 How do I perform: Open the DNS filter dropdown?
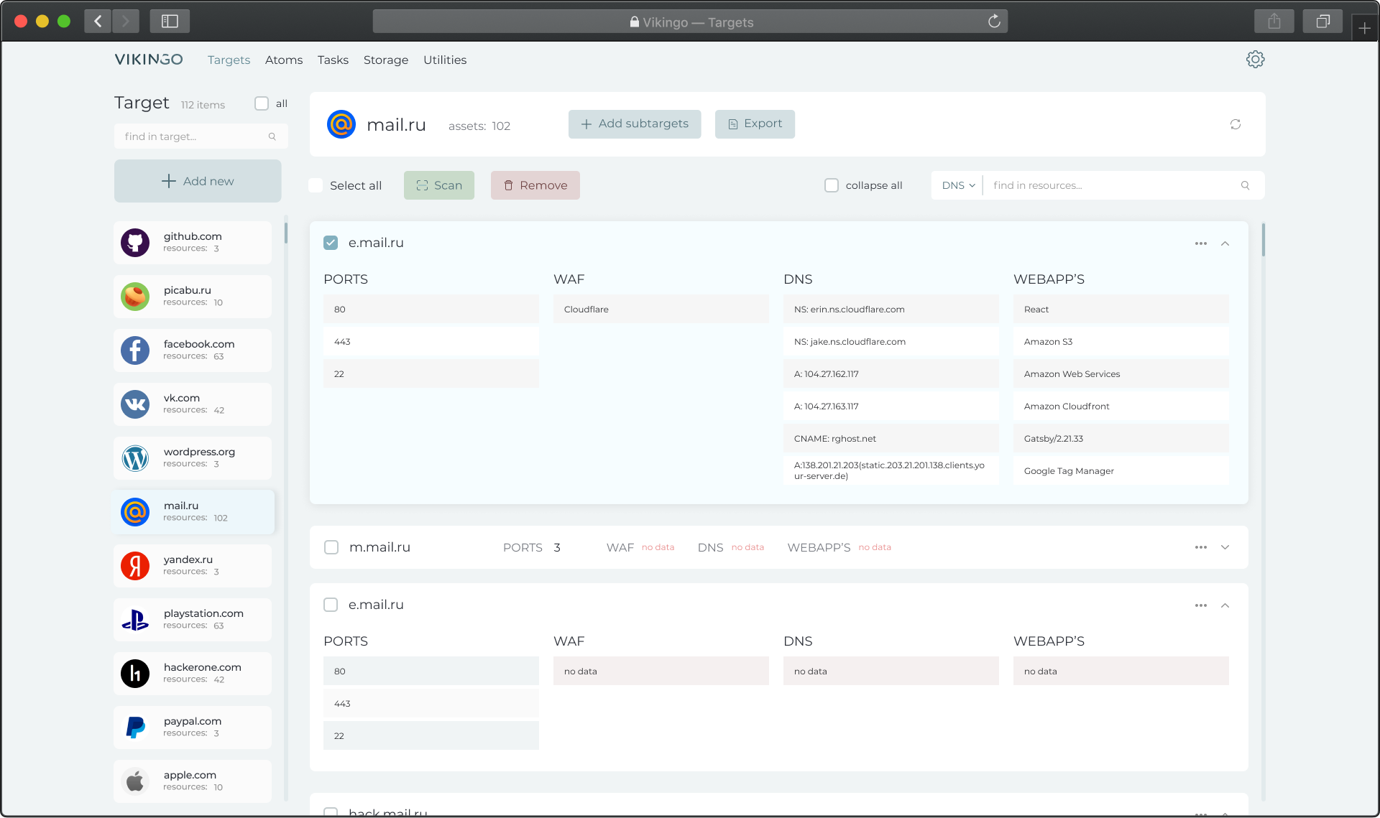pyautogui.click(x=957, y=185)
